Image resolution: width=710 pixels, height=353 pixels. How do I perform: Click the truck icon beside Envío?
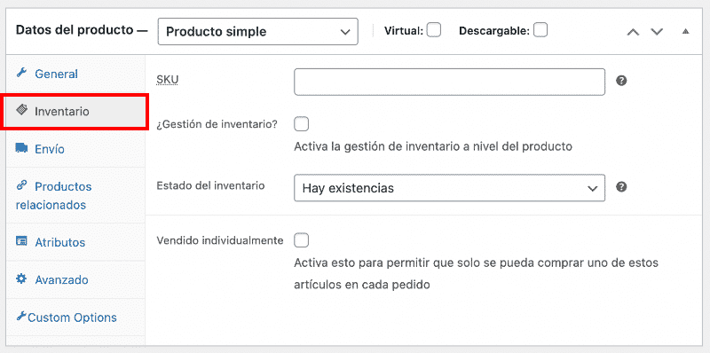click(21, 148)
